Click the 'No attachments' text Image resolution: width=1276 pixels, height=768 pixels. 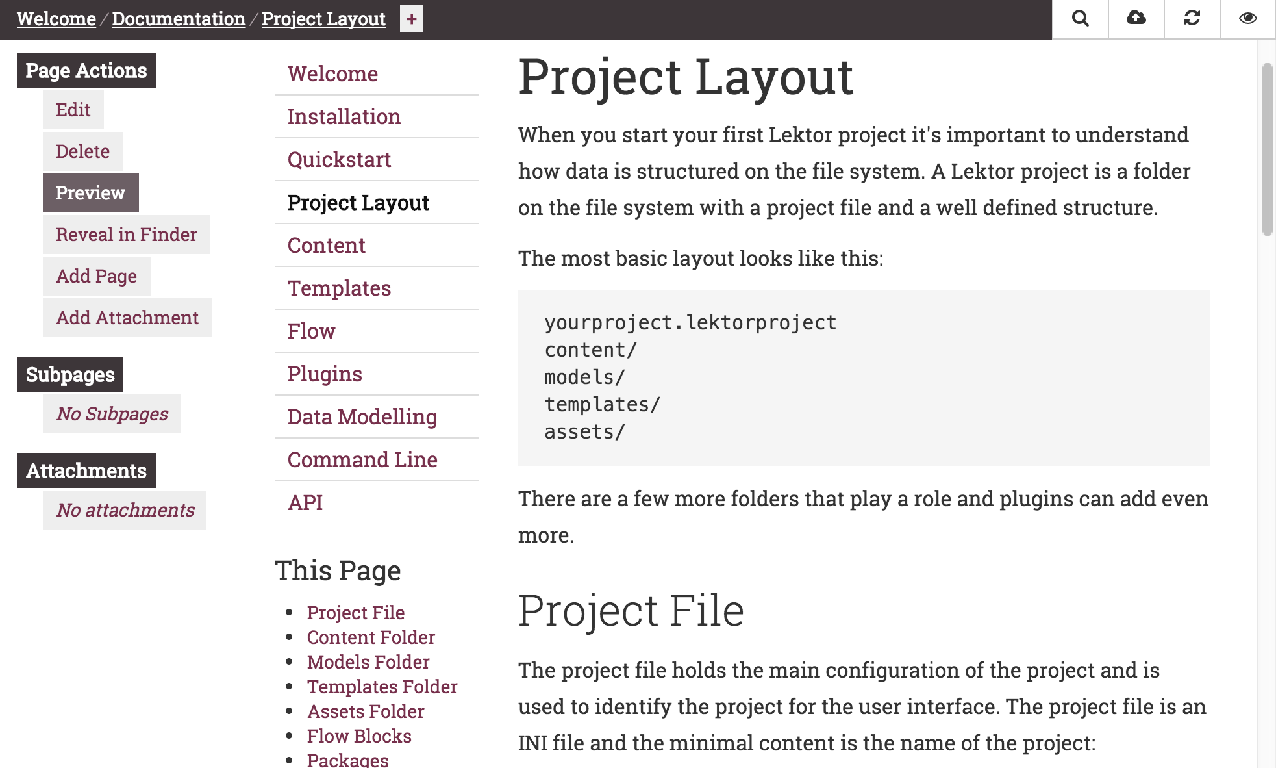click(125, 510)
